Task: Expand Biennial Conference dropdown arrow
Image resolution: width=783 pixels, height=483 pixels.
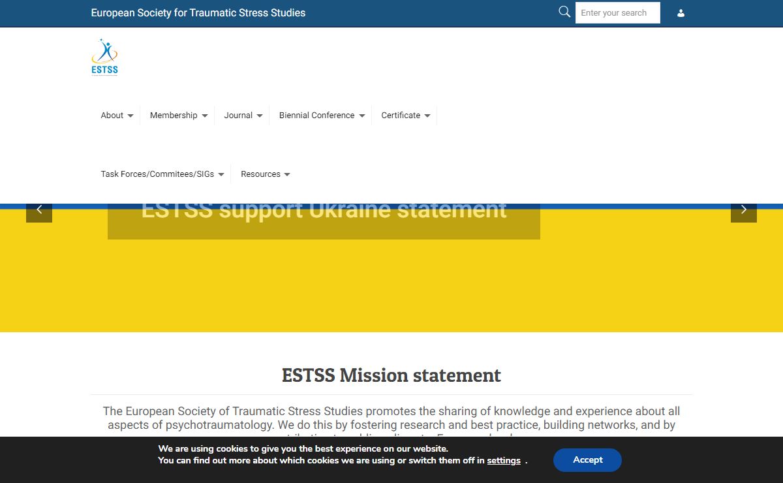Action: click(362, 116)
